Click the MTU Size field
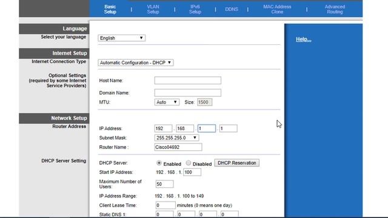This screenshot has width=388, height=218. tap(205, 102)
